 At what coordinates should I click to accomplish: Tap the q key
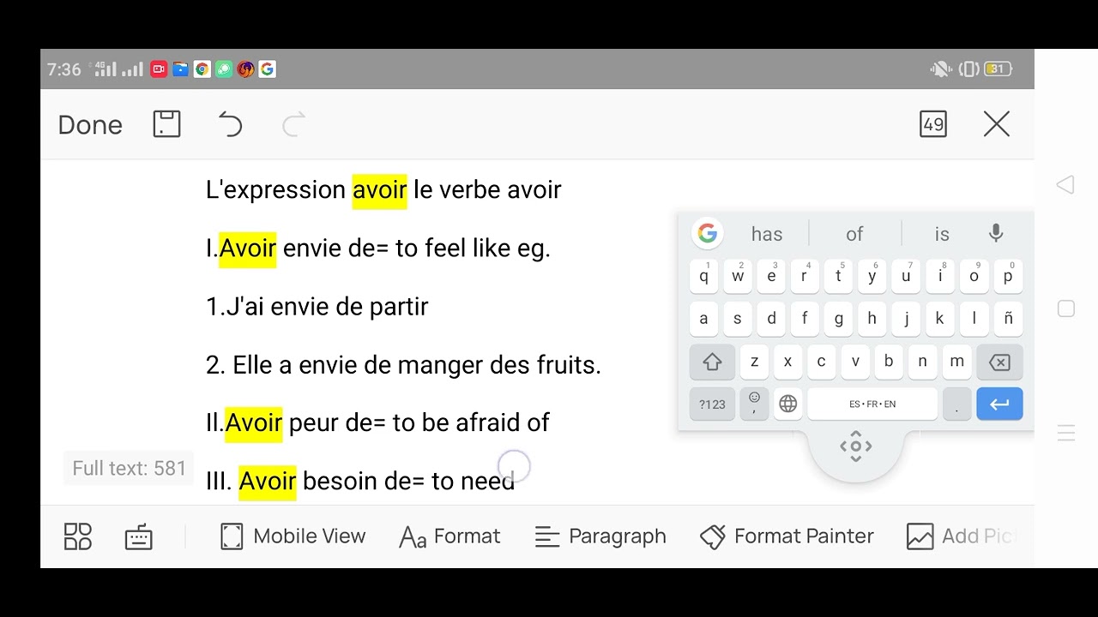pos(704,276)
